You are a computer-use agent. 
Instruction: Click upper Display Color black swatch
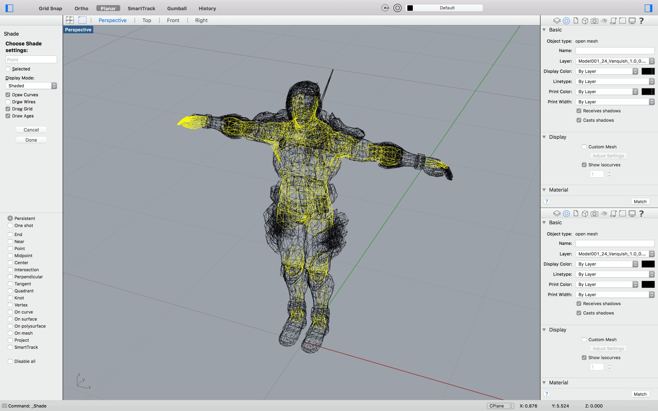tap(648, 71)
